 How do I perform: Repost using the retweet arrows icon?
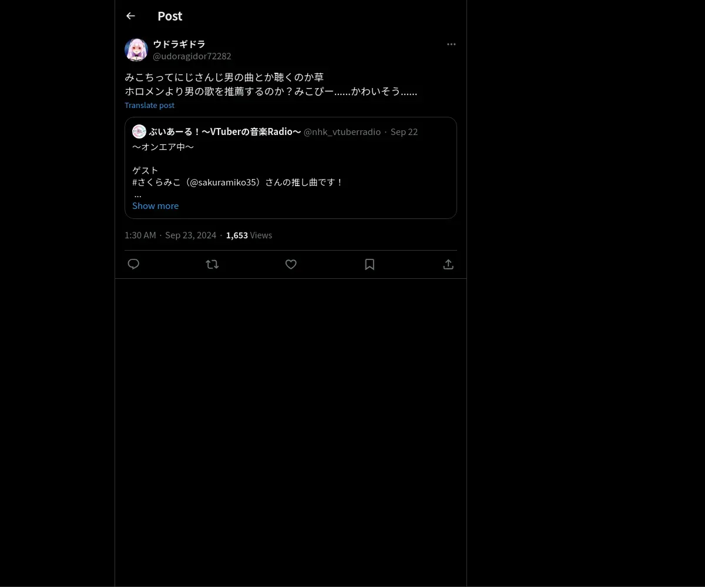[212, 264]
